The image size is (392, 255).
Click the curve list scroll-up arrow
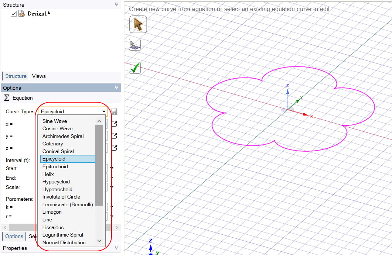99,121
